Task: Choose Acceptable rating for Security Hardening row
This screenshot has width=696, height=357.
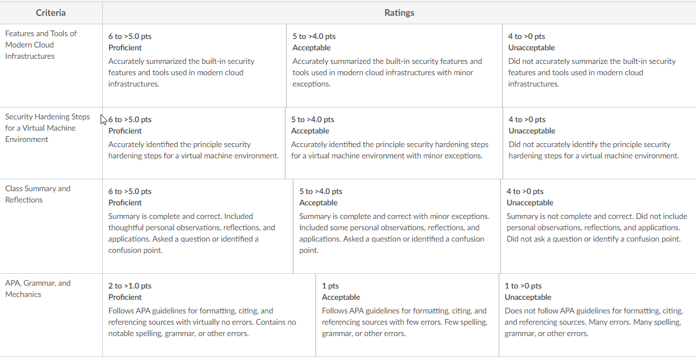Action: (x=394, y=143)
